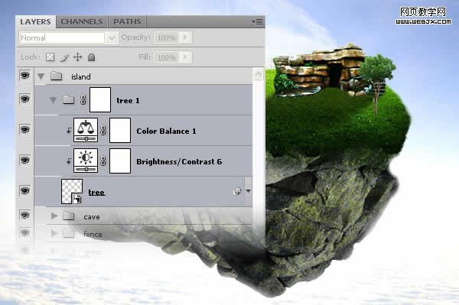The image size is (459, 305).
Task: Hide the Brightness/Contrast 6 layer eye
Action: [25, 160]
